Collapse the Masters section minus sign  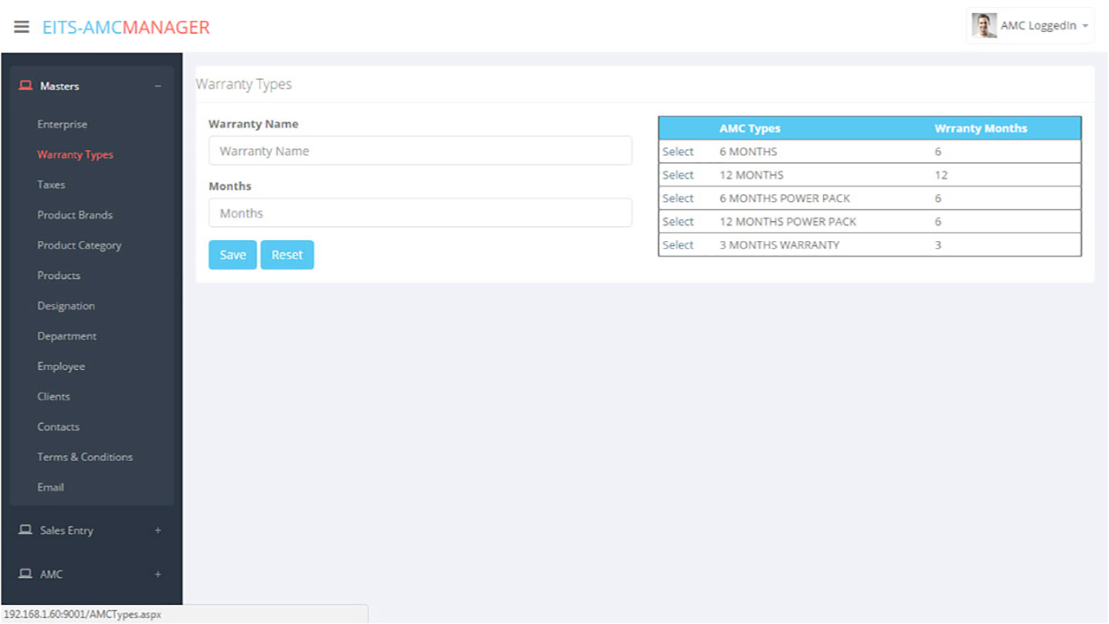(x=158, y=86)
